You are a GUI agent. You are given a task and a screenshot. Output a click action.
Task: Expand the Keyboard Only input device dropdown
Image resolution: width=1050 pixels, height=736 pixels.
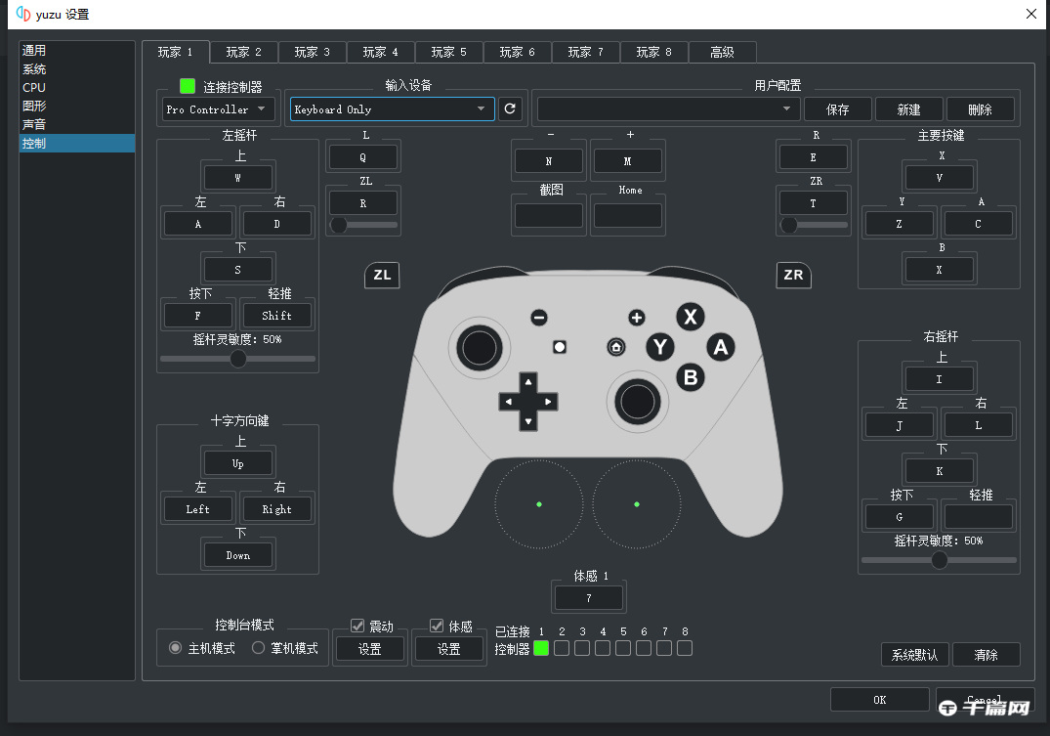coord(392,109)
